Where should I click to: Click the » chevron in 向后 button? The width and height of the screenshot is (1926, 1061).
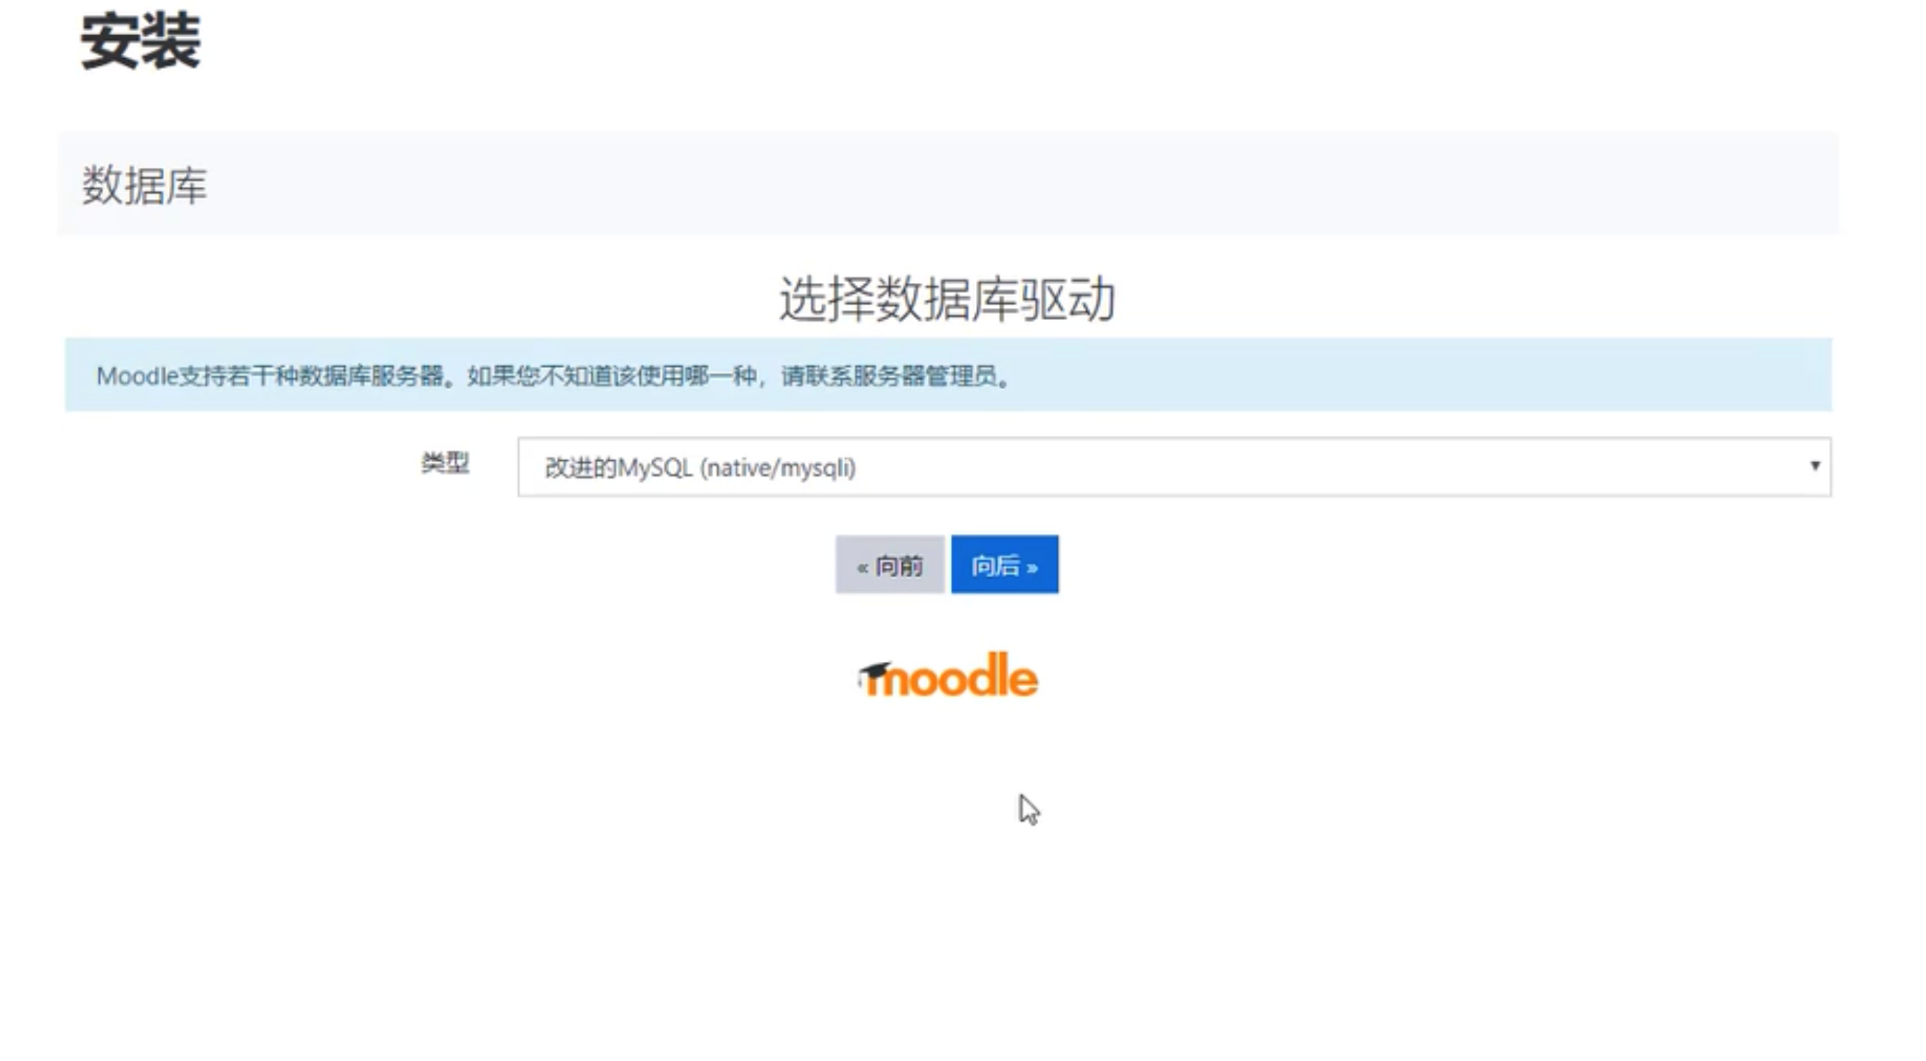click(x=1033, y=568)
